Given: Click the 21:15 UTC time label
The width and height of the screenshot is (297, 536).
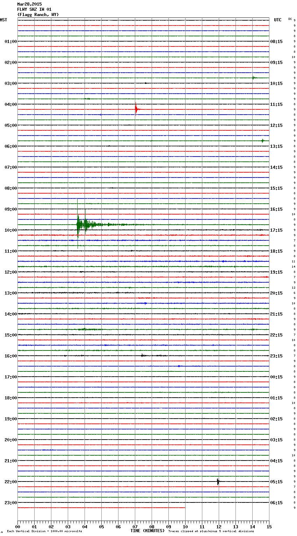Looking at the screenshot, I should 276,314.
